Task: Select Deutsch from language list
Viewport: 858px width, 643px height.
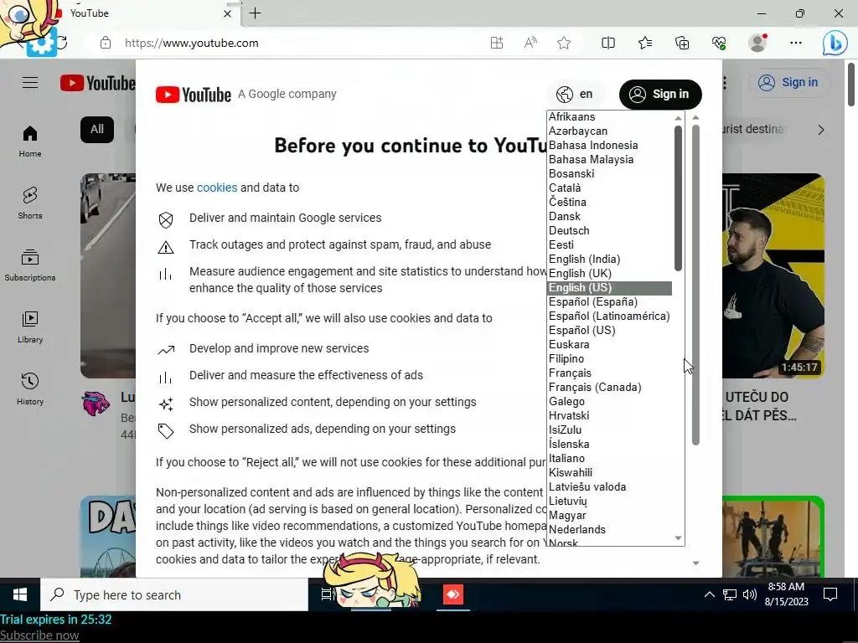Action: click(x=569, y=231)
